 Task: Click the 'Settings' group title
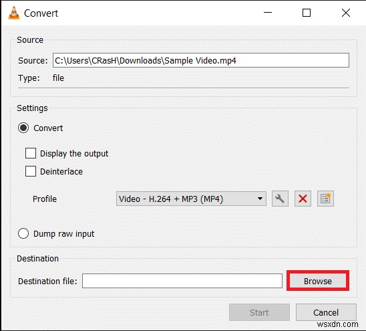[x=32, y=108]
